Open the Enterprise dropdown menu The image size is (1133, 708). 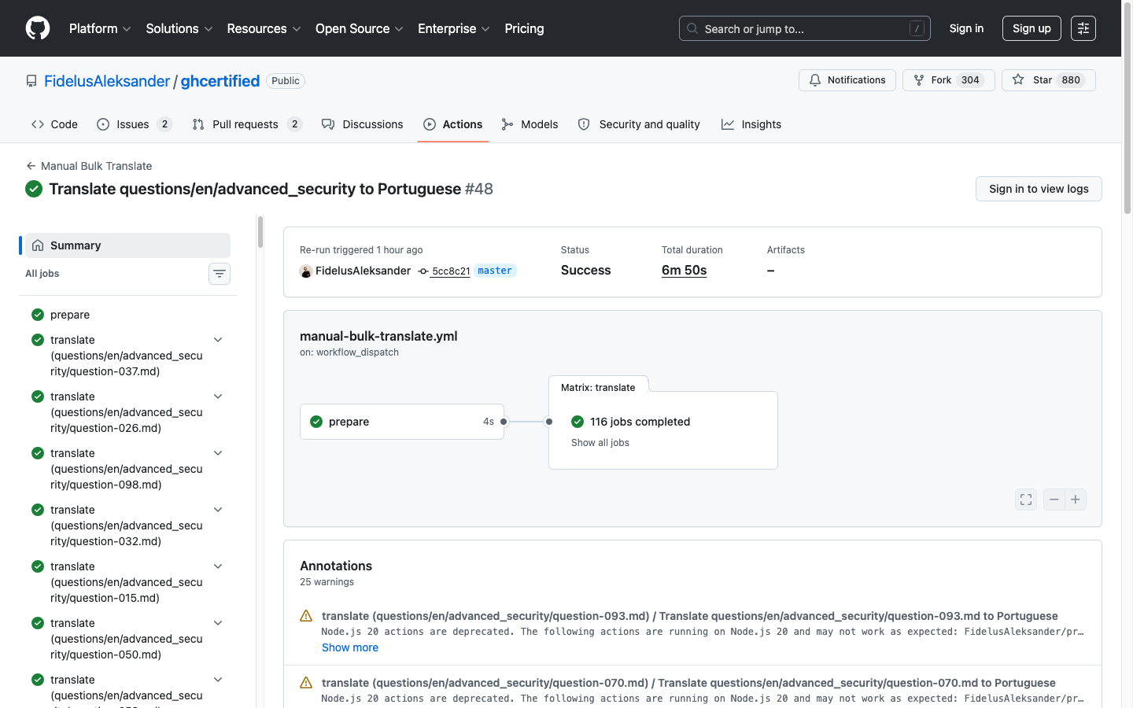[453, 28]
